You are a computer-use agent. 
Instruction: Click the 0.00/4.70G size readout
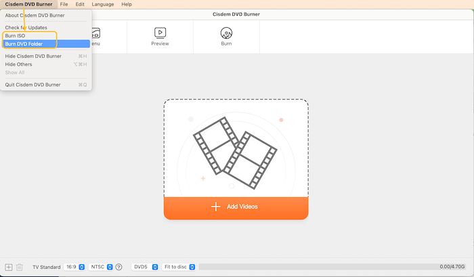[x=452, y=267]
